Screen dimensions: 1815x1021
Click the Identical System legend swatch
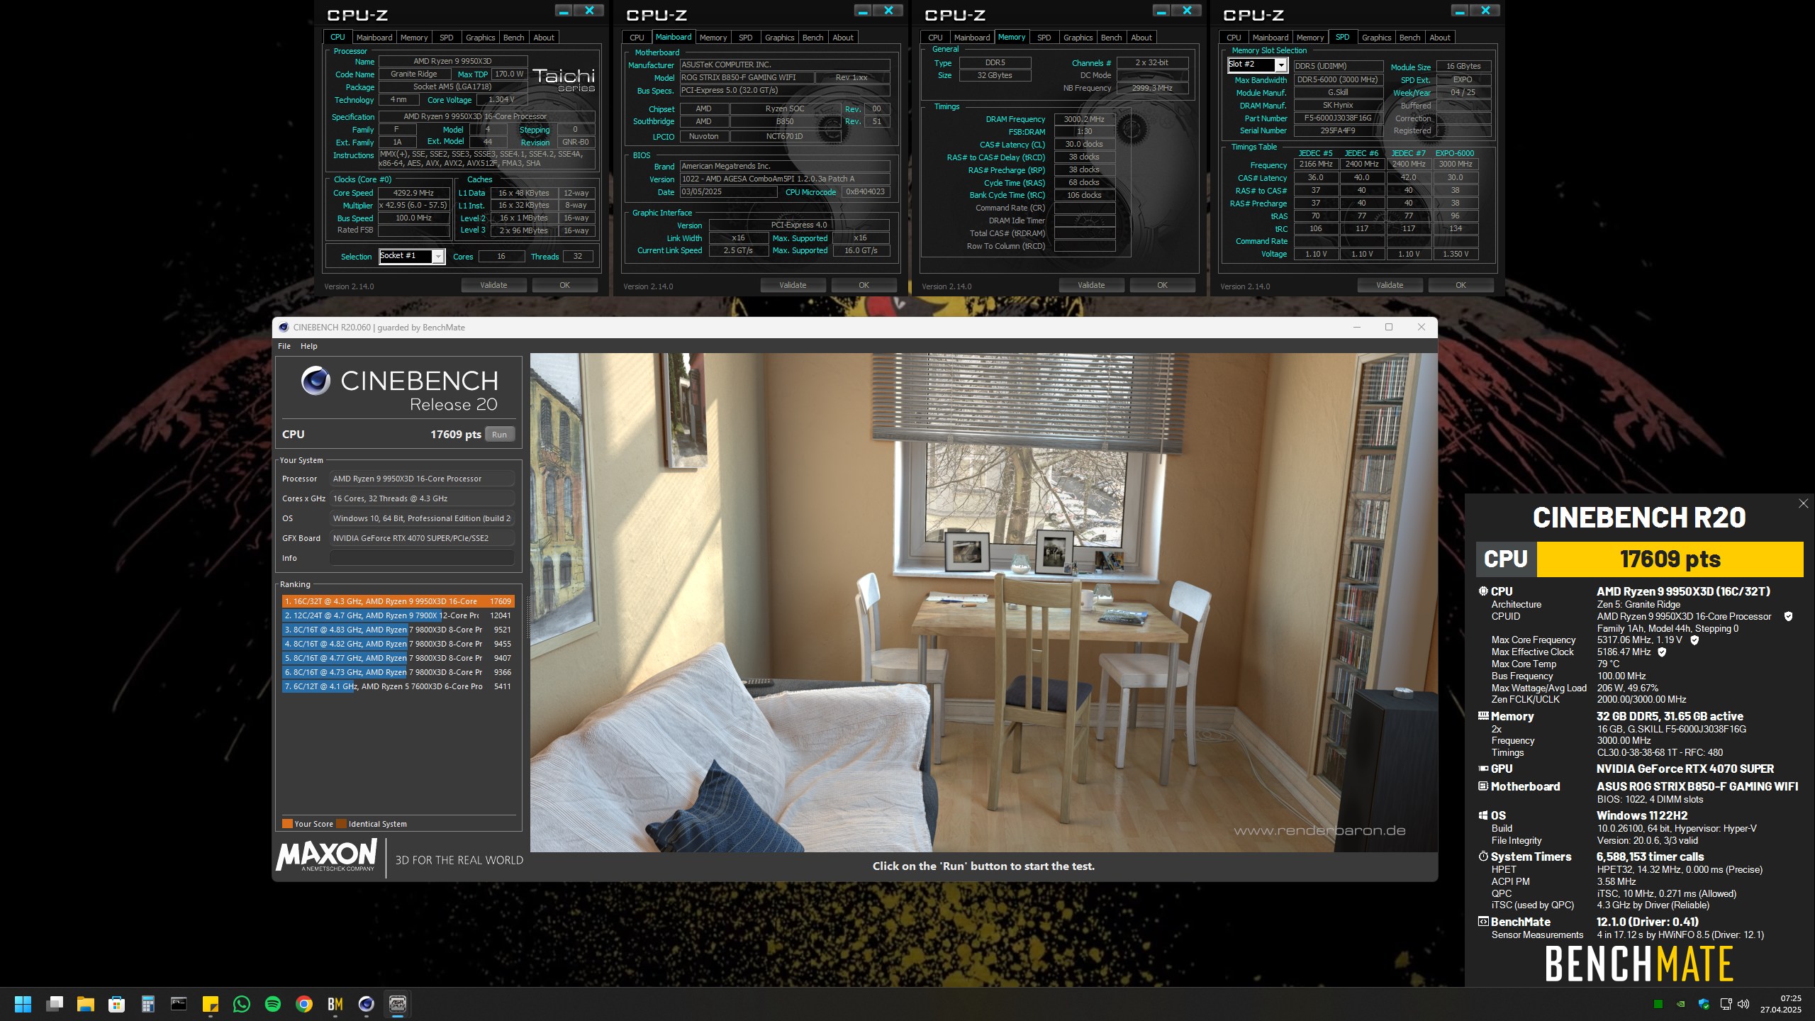(341, 824)
